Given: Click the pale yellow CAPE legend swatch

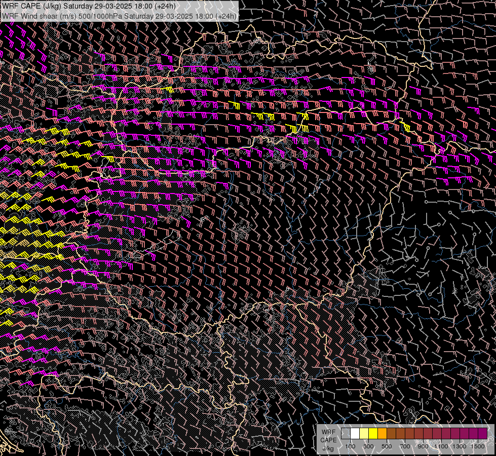Looking at the screenshot, I should point(364,433).
